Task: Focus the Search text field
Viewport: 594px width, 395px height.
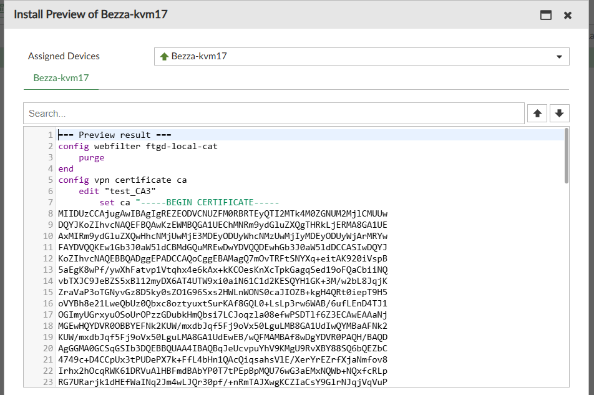Action: coord(273,114)
